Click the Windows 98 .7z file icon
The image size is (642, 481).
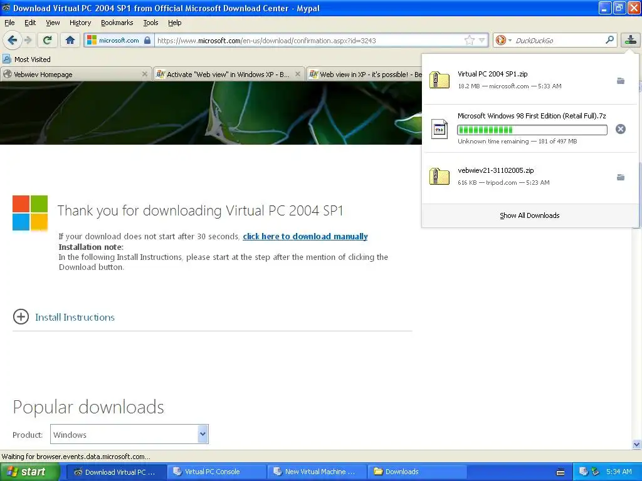439,129
